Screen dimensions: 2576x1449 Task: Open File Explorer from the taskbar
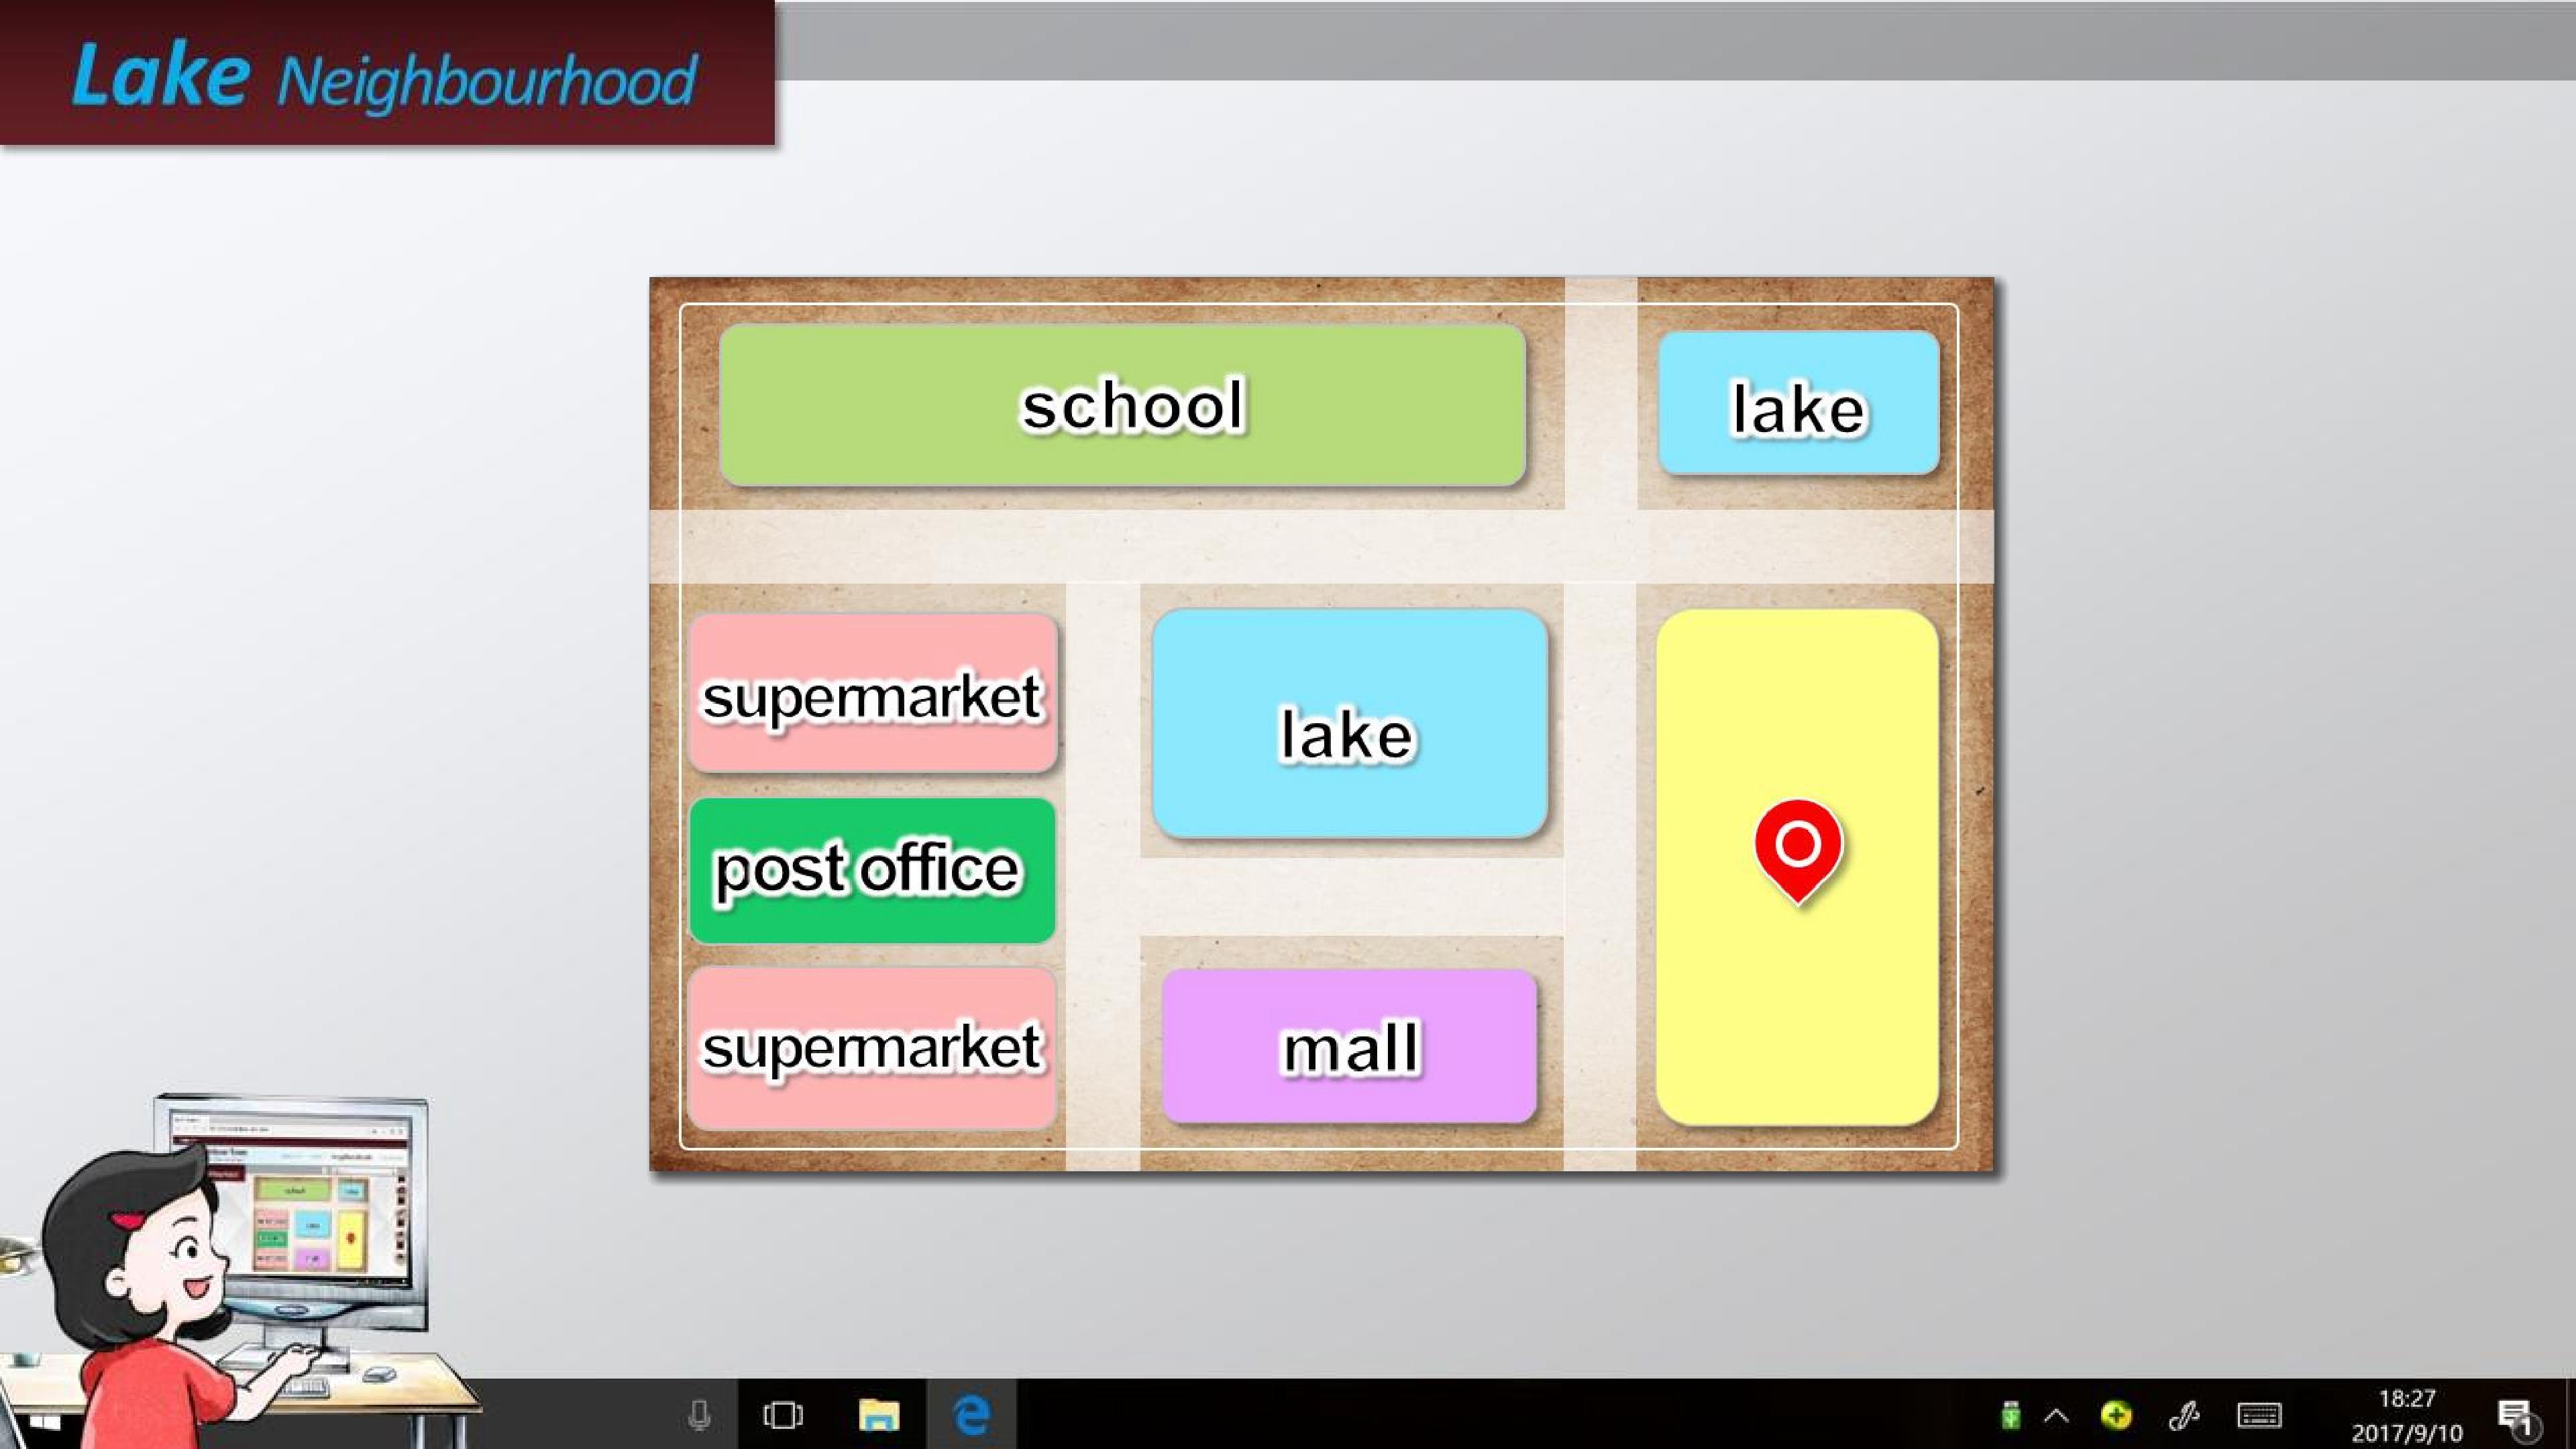coord(879,1415)
